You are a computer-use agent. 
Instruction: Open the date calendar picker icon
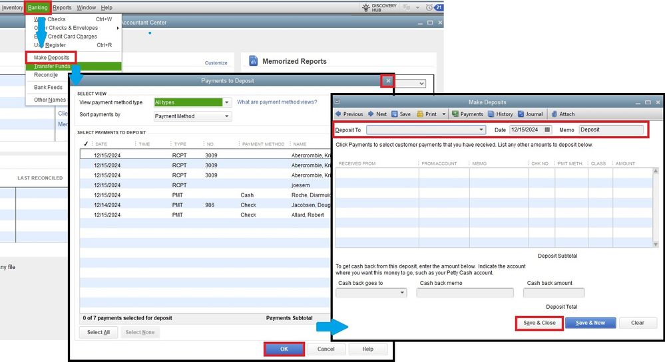[x=547, y=130]
